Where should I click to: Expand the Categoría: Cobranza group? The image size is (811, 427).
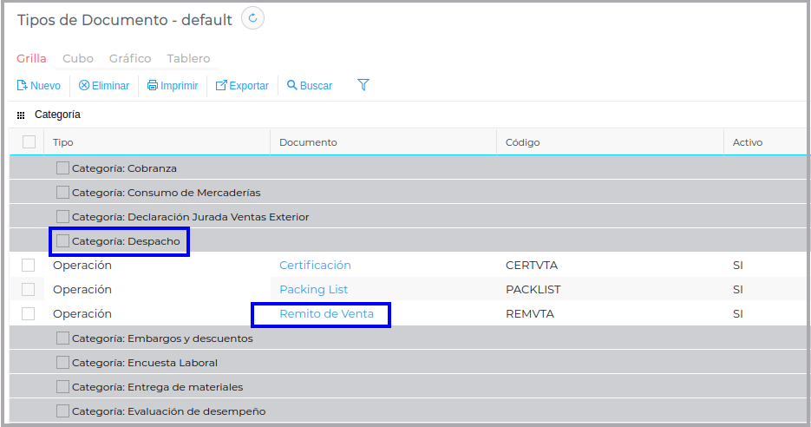(62, 168)
